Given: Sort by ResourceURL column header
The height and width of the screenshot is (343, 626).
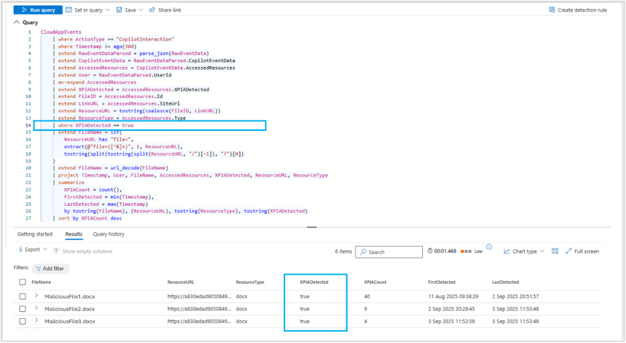Looking at the screenshot, I should [x=180, y=282].
